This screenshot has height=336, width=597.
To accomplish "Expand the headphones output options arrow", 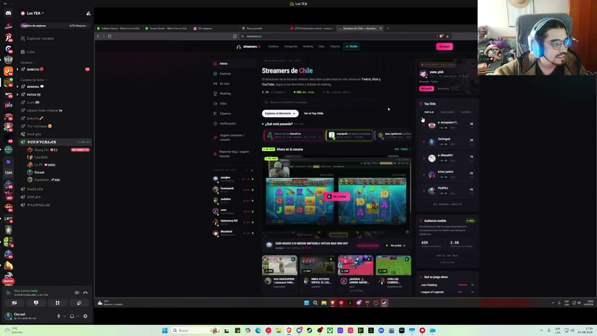I will click(x=77, y=316).
